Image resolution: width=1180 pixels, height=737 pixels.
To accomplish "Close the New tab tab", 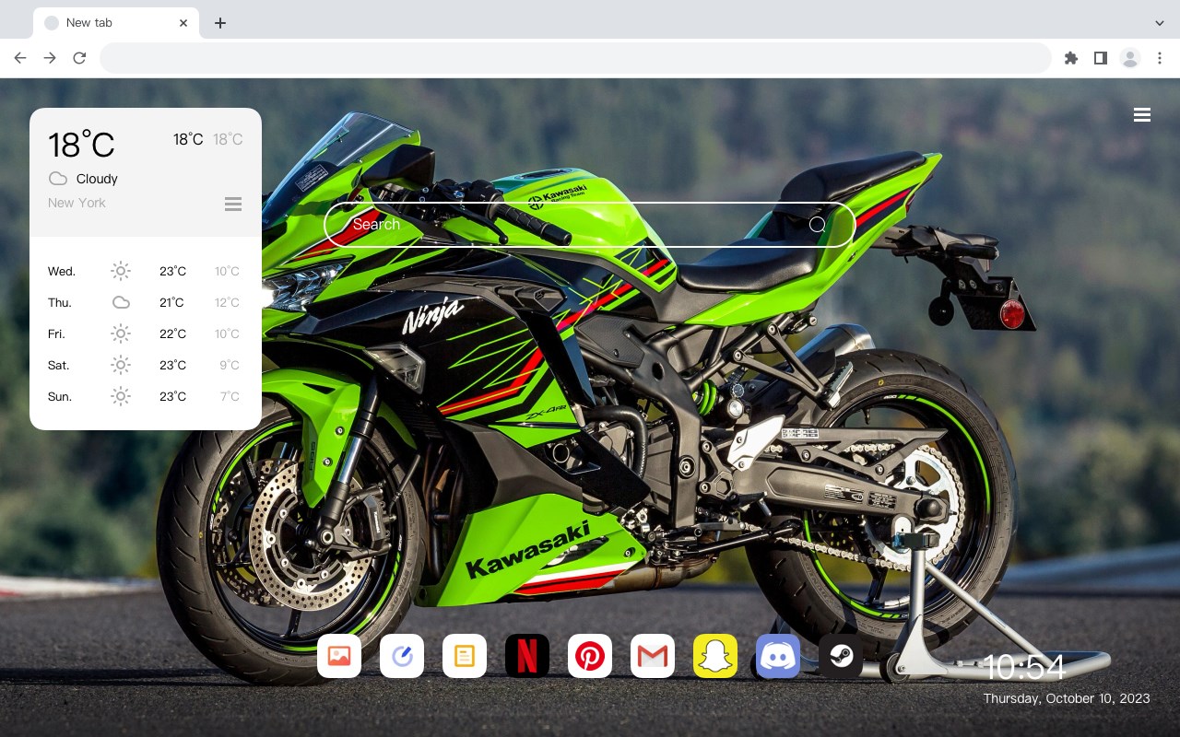I will click(x=183, y=23).
